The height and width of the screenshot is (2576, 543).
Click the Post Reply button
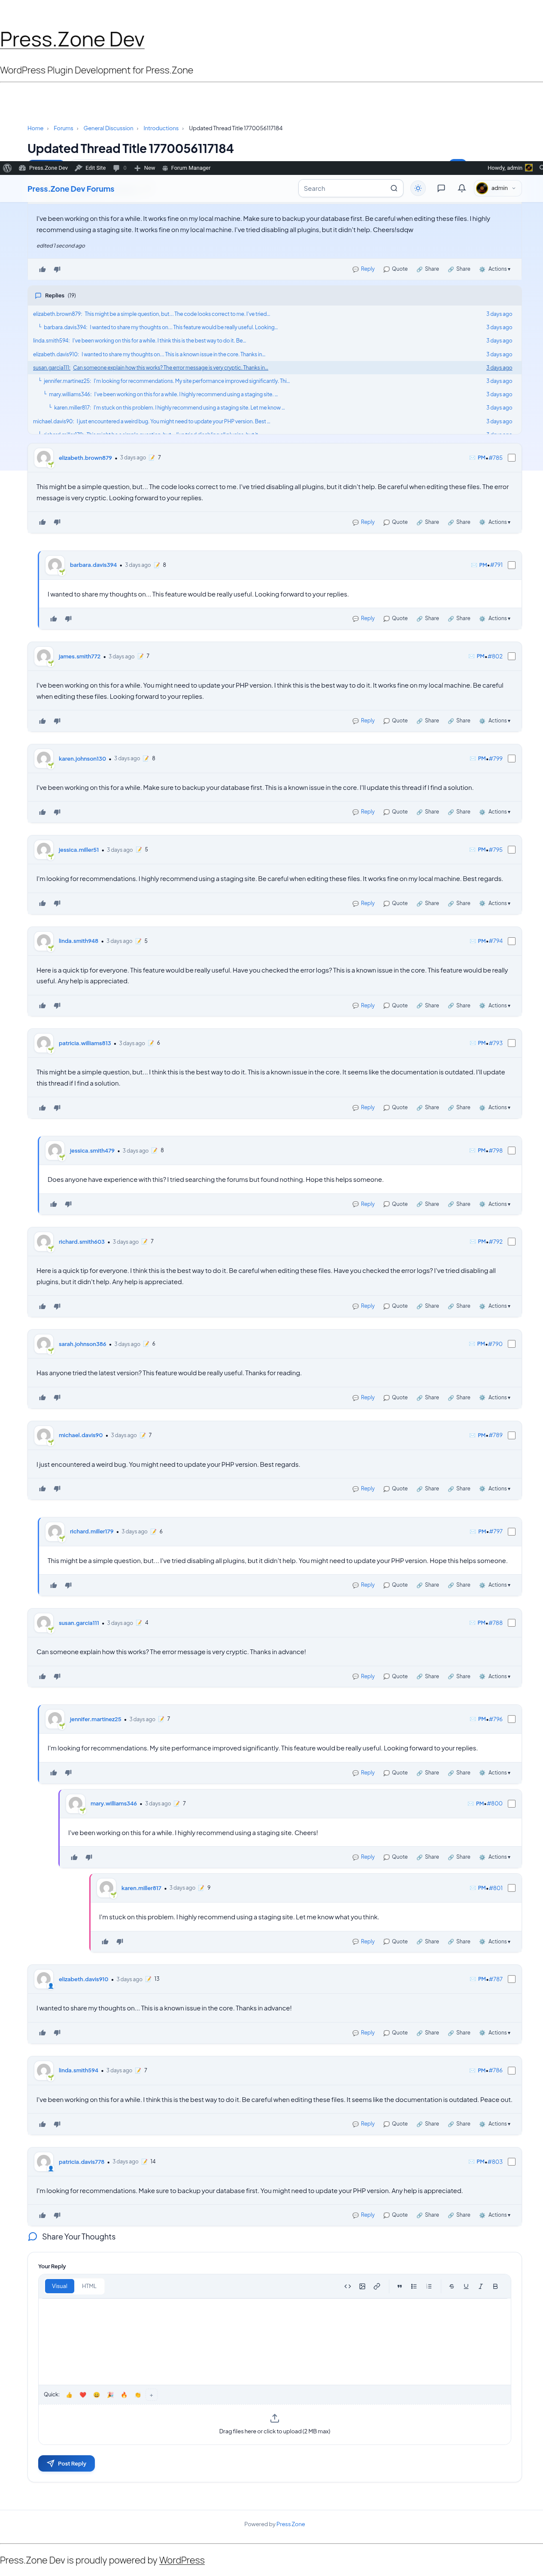(66, 2463)
